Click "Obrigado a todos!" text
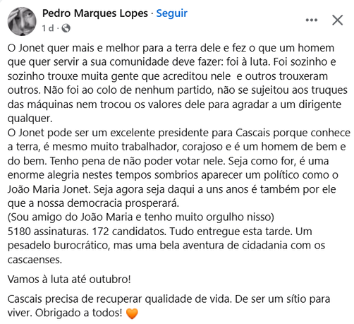 click(79, 313)
